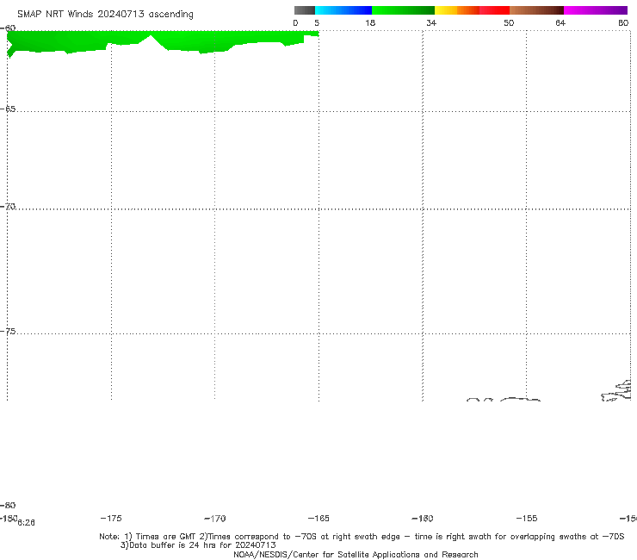Click the 'SMAP NRT Winds 20240713 ascending' title
The height and width of the screenshot is (560, 637).
pos(105,14)
